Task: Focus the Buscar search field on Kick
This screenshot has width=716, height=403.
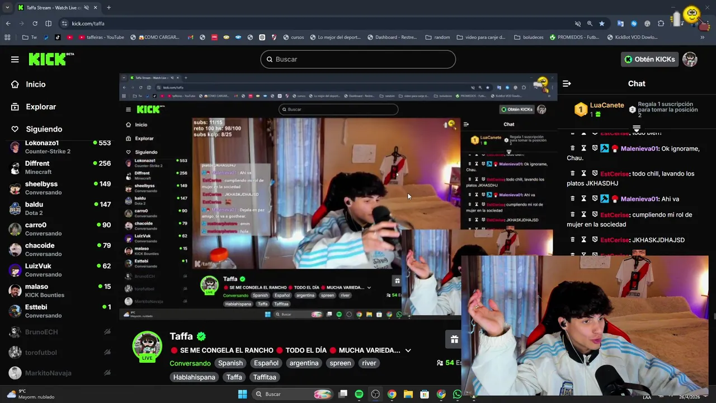Action: click(x=358, y=59)
